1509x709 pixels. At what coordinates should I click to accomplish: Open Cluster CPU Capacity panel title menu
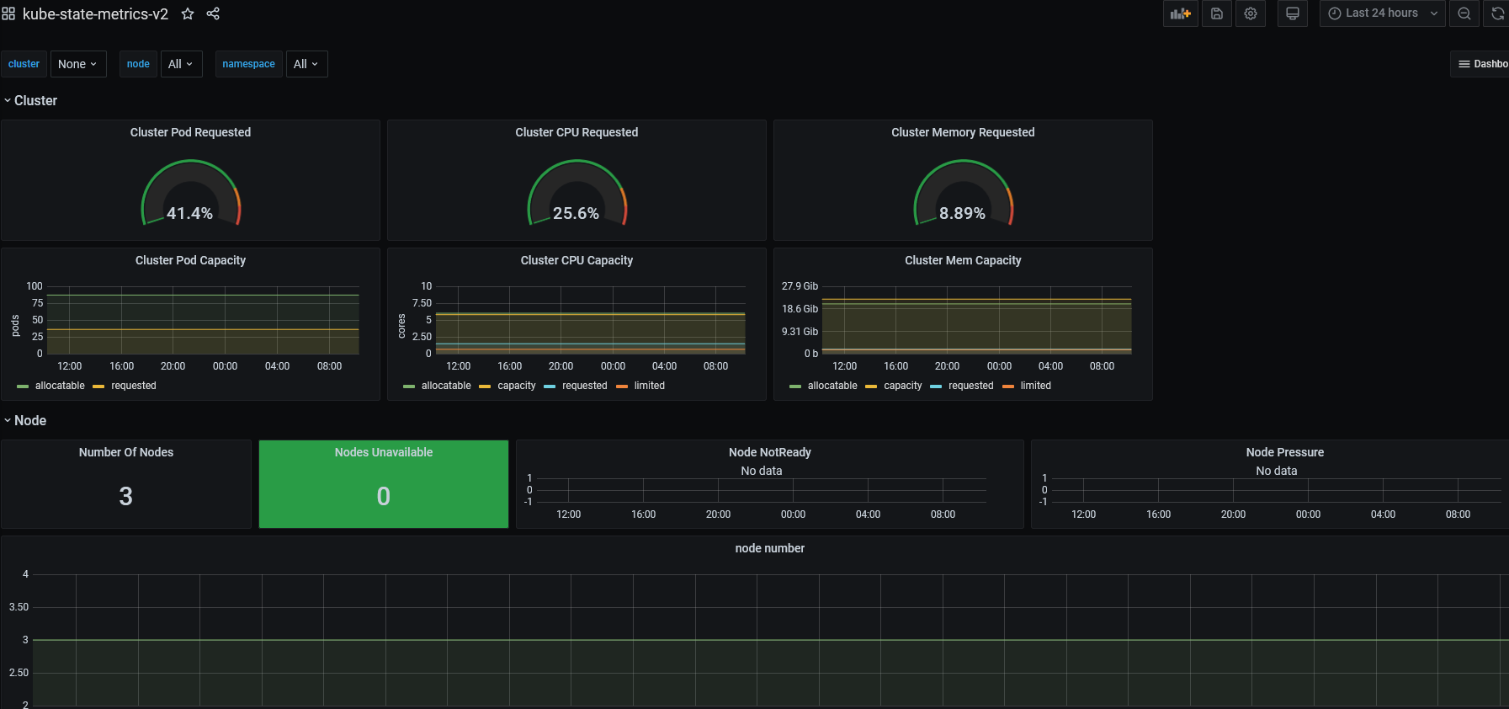577,260
